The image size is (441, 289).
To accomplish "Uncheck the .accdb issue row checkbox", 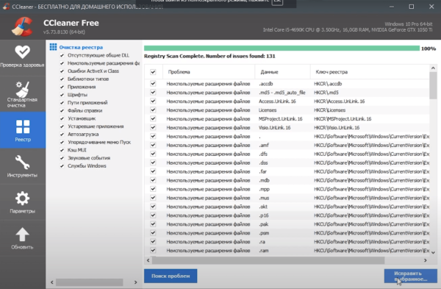I will pyautogui.click(x=153, y=84).
